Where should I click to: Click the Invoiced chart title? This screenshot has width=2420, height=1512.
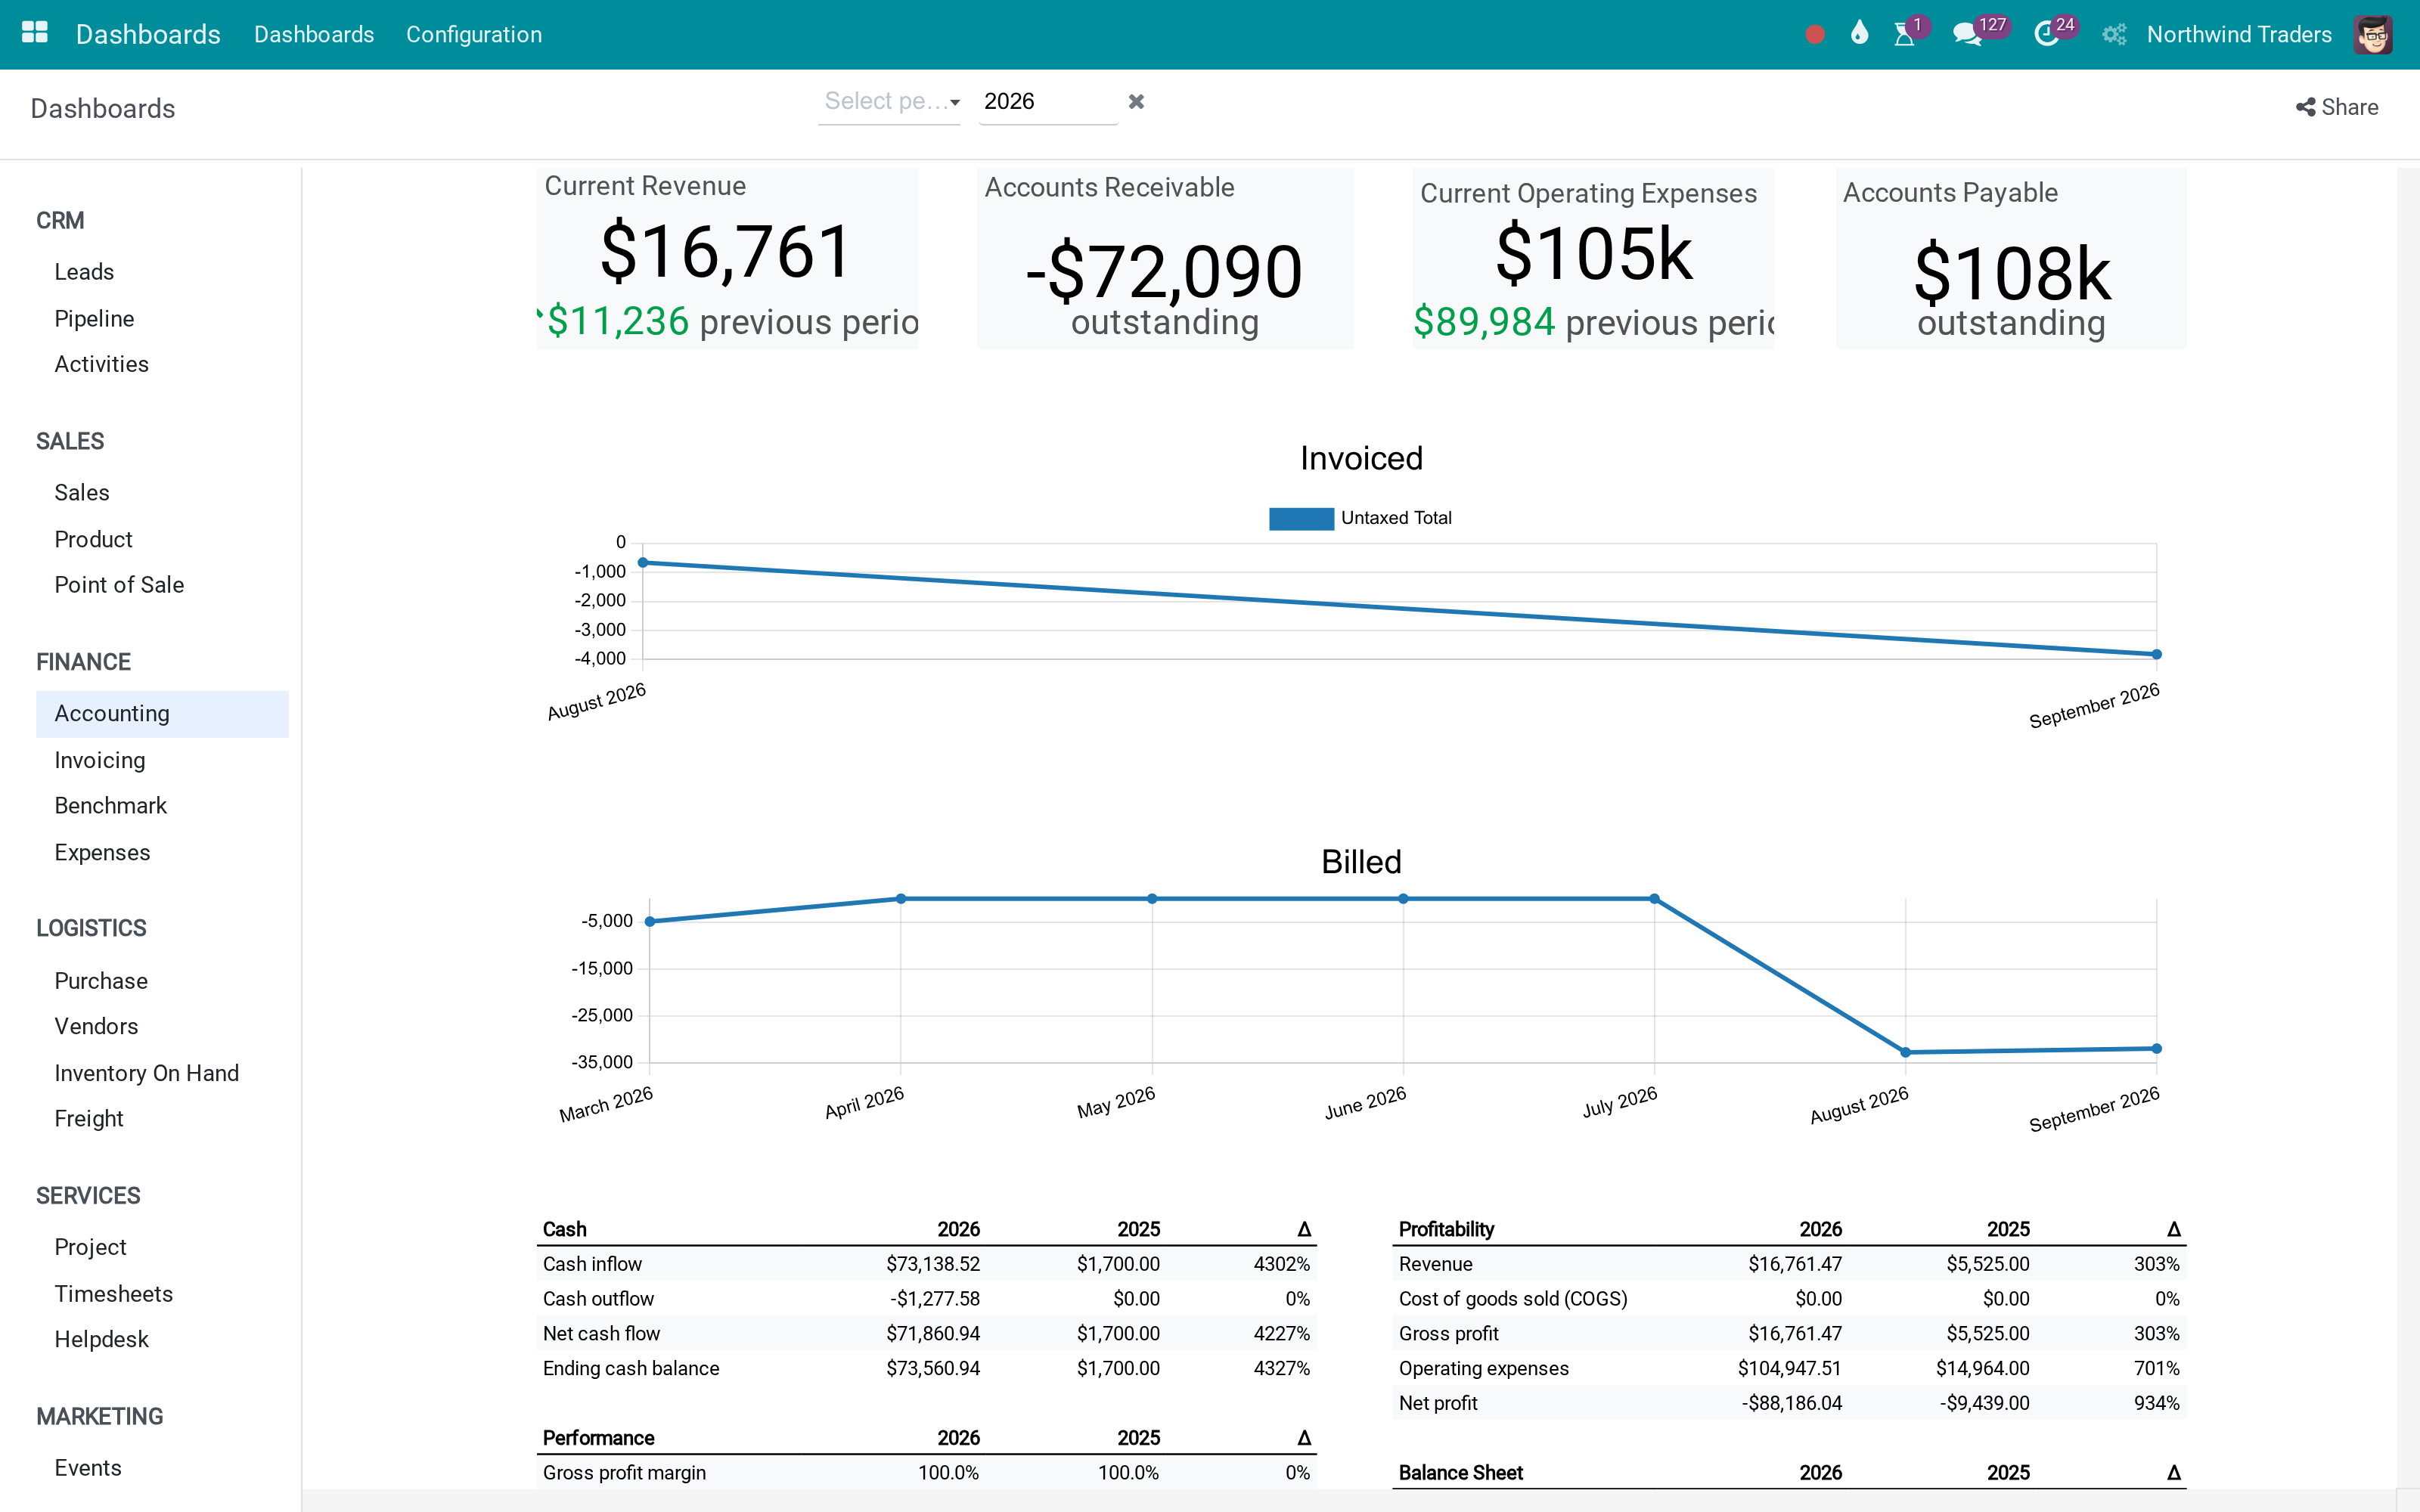[1361, 458]
